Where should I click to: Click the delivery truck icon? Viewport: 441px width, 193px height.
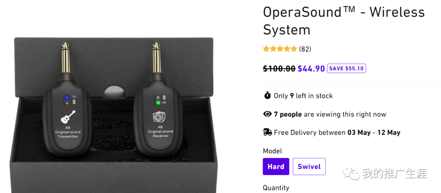[x=267, y=132]
